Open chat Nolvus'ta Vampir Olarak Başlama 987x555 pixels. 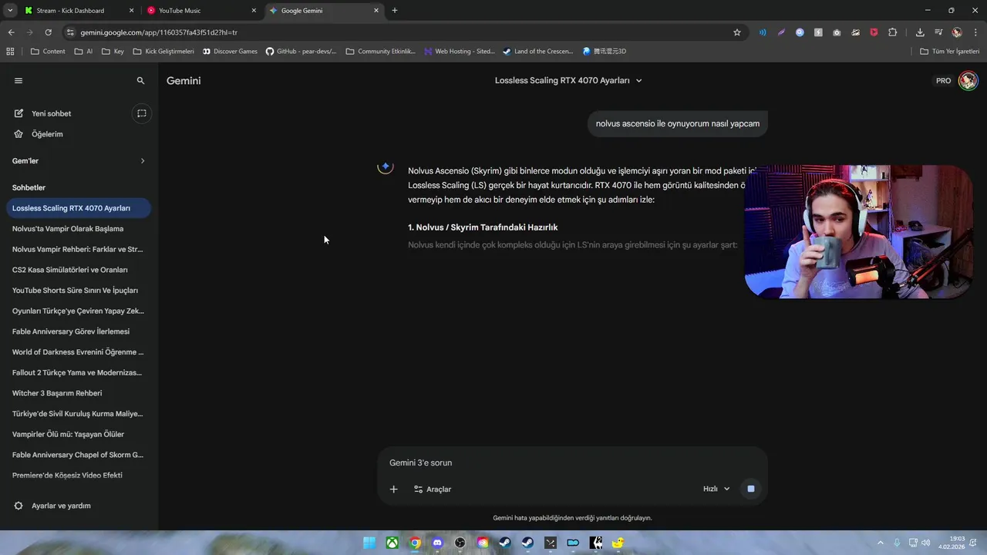[78, 229]
